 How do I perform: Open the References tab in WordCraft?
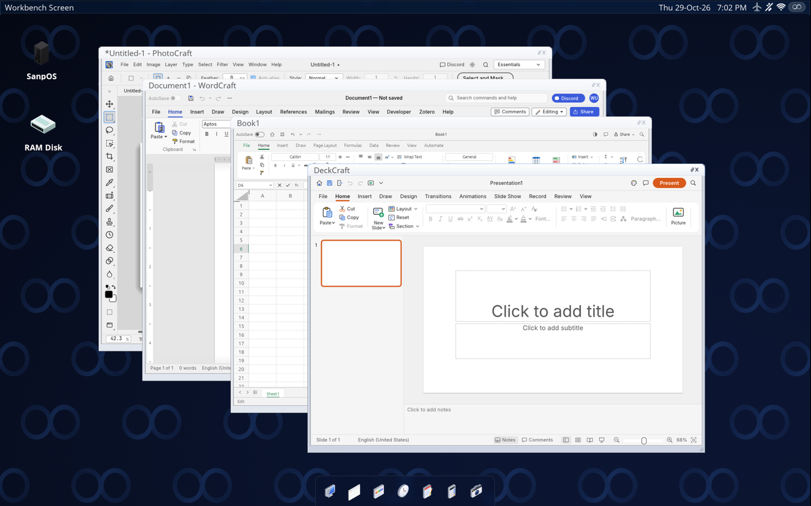293,112
